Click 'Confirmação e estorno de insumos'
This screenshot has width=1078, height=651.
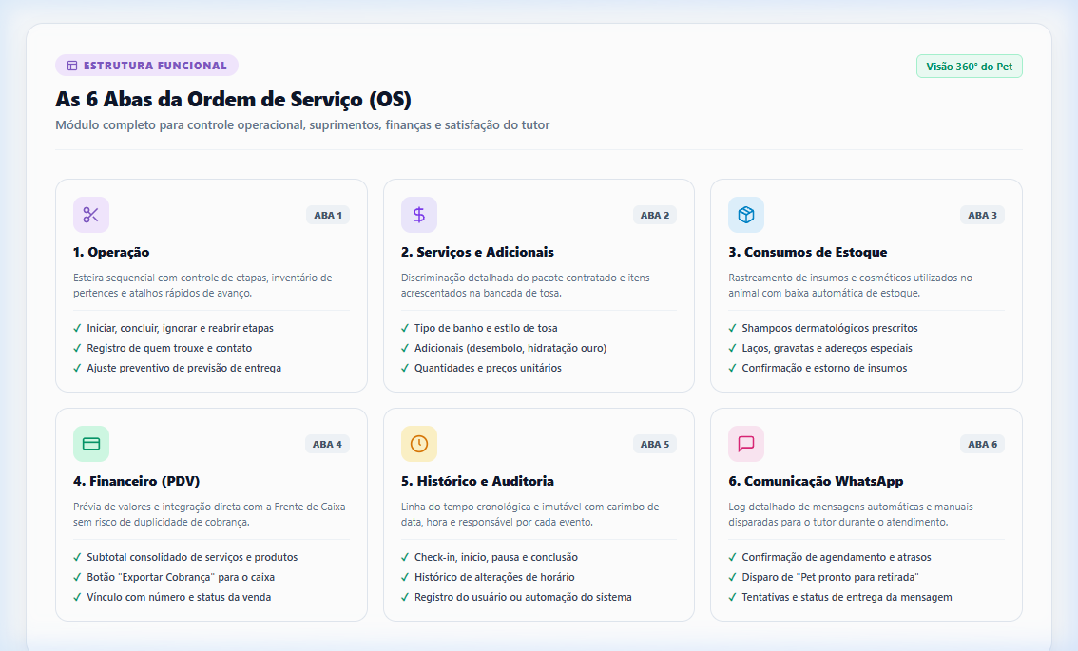(x=824, y=369)
